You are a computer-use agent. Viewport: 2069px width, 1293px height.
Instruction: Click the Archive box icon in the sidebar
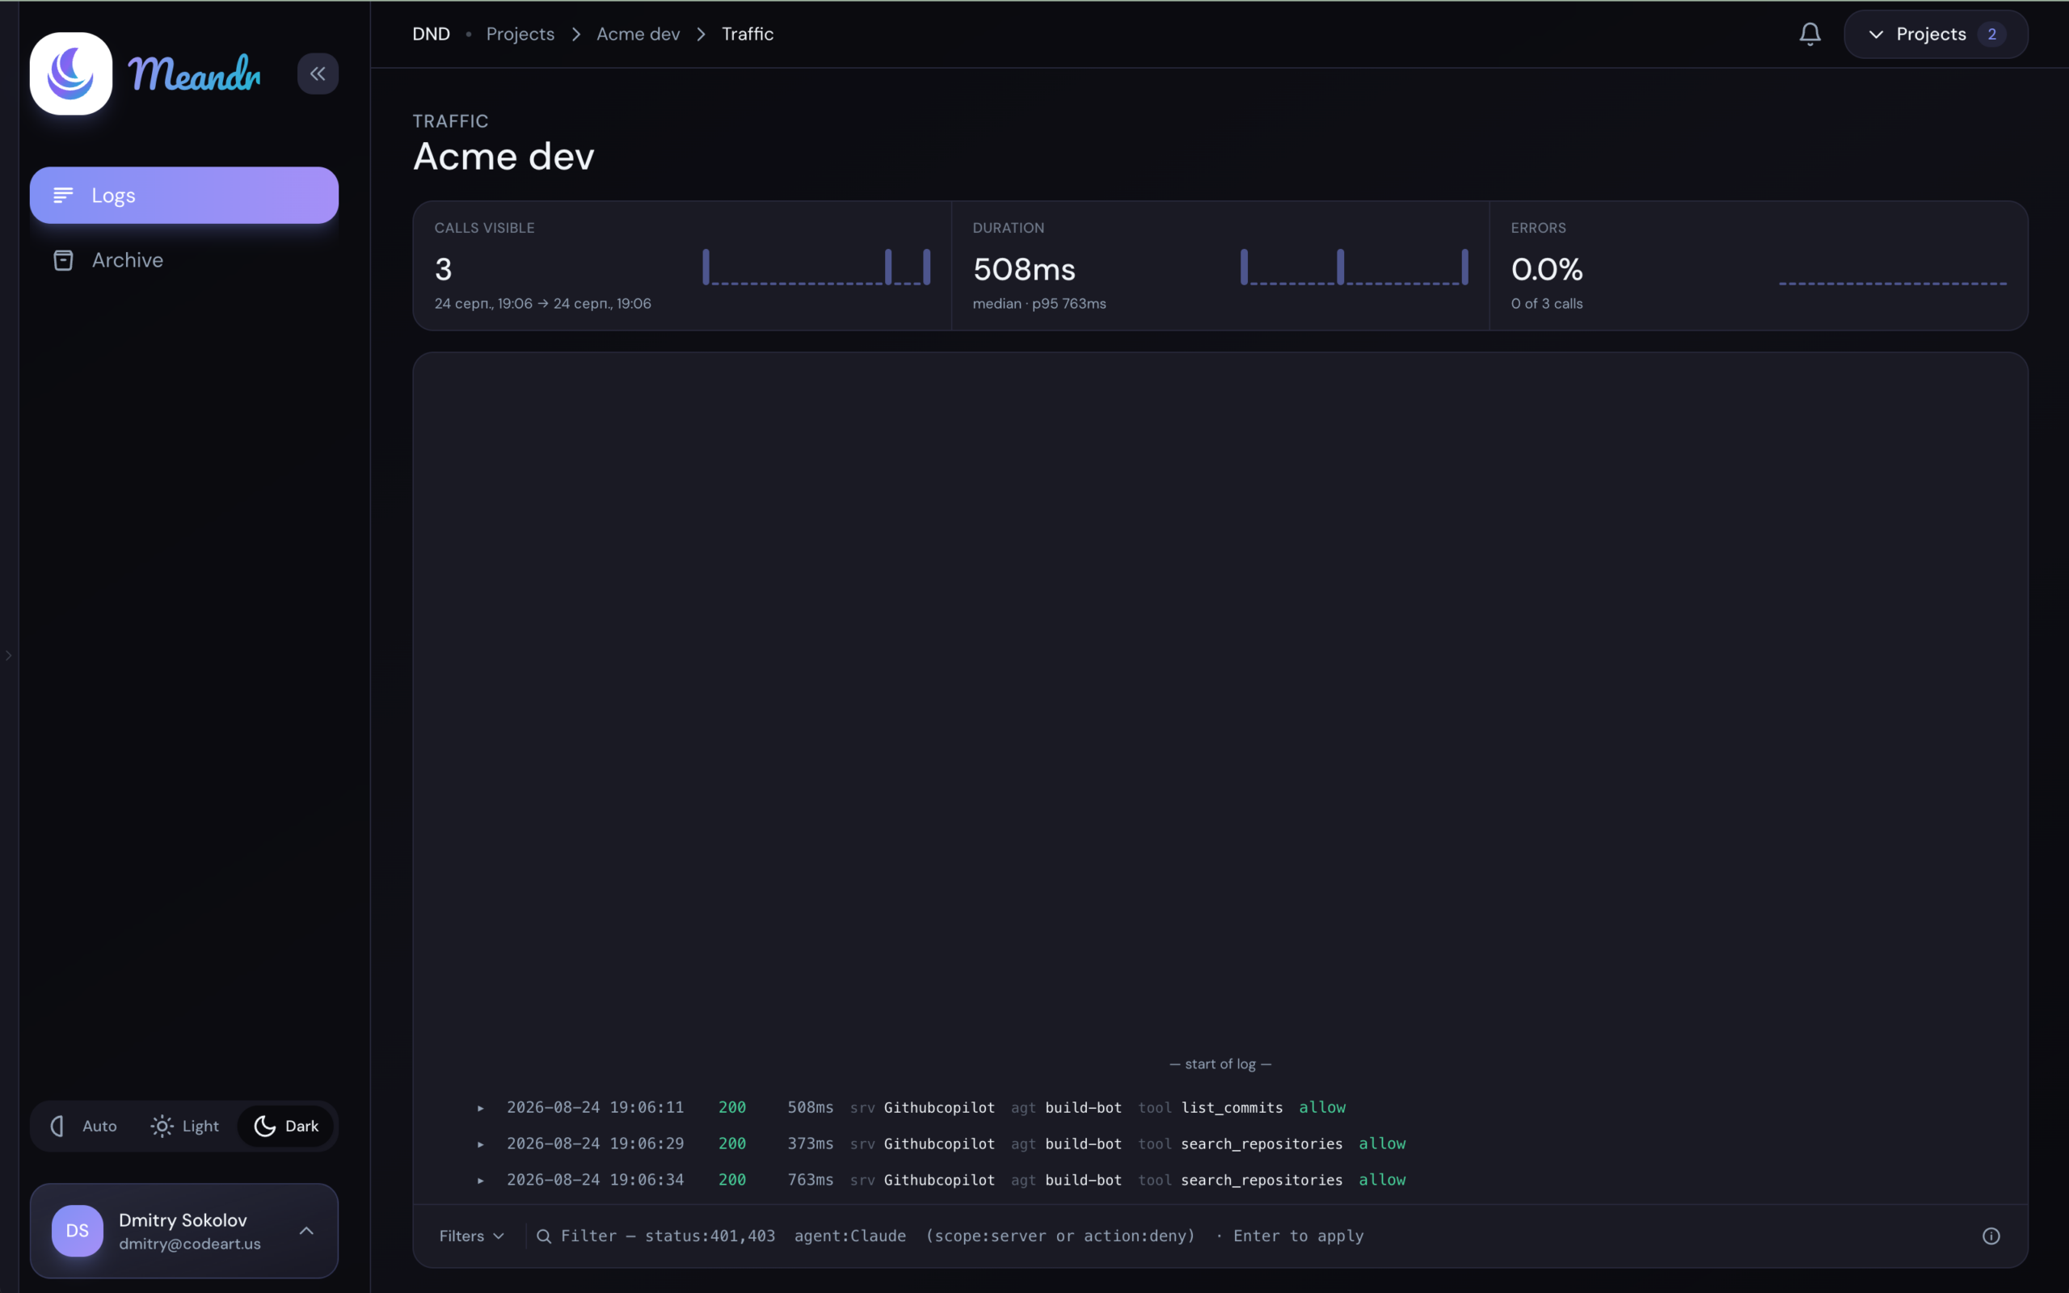click(63, 260)
